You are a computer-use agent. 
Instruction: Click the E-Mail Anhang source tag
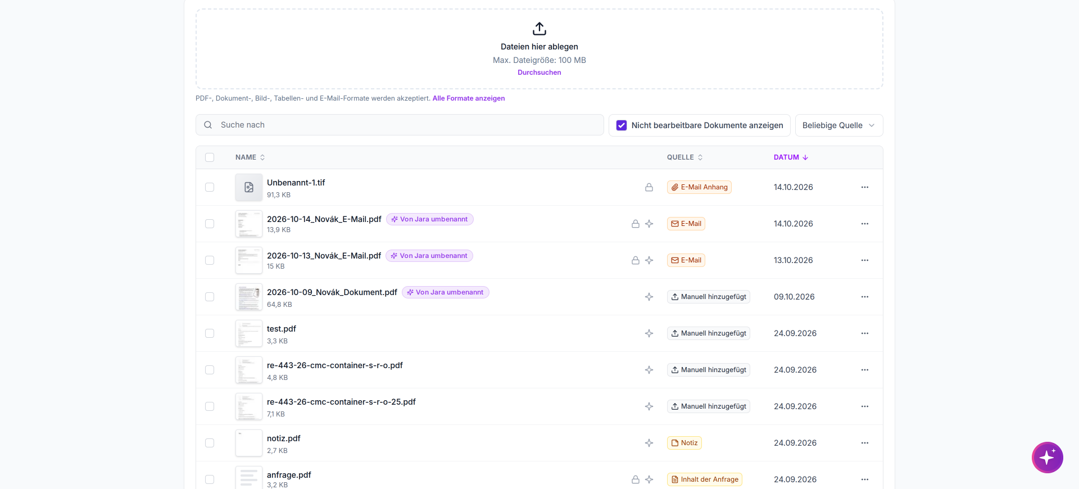coord(699,187)
